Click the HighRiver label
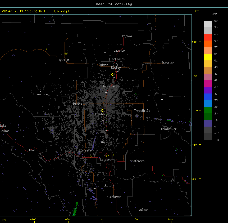The image size is (228, 223). click(114, 197)
